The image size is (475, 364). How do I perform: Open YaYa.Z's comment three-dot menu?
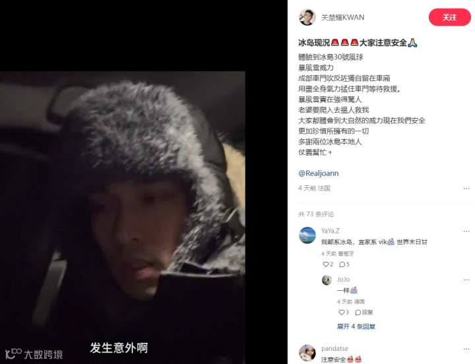coord(466,231)
